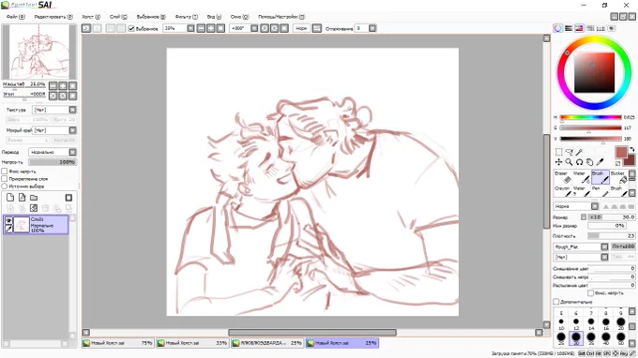Select the highlighted Brush tool

tap(600, 177)
